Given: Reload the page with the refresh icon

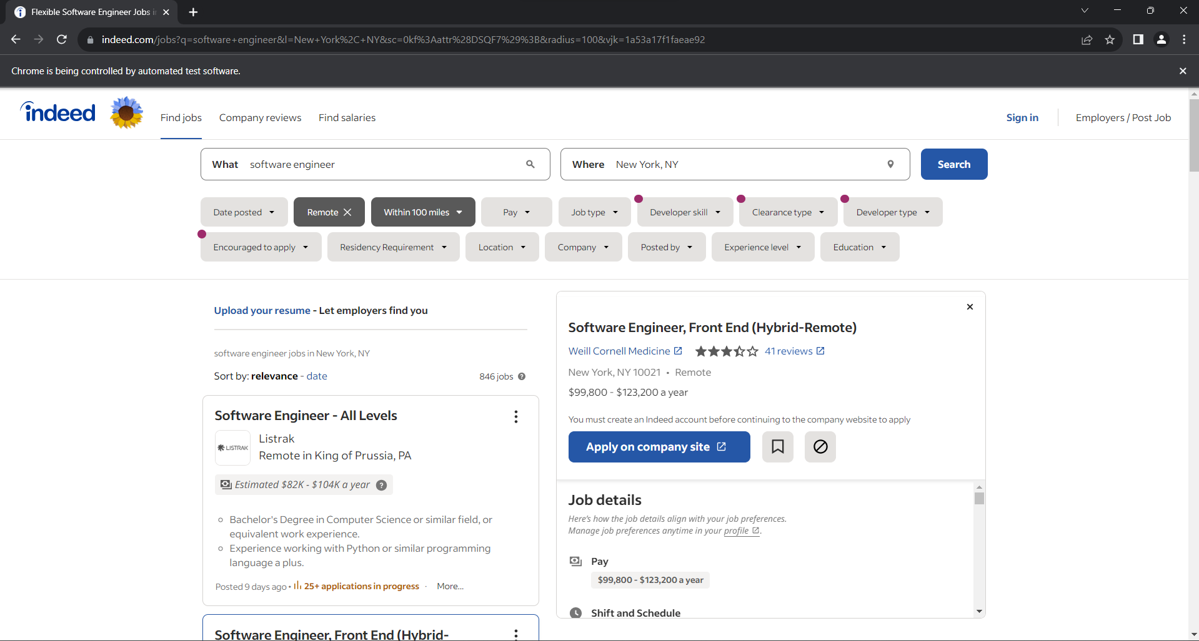Looking at the screenshot, I should [61, 39].
